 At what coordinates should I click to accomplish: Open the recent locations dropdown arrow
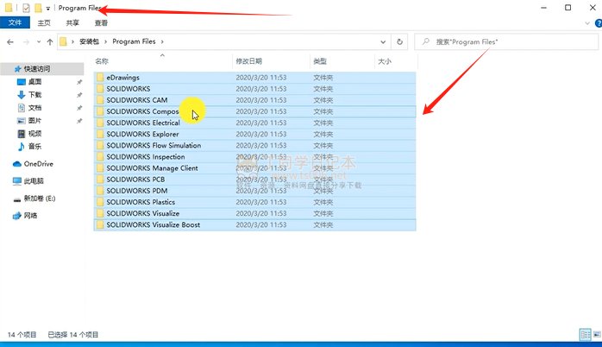point(39,41)
